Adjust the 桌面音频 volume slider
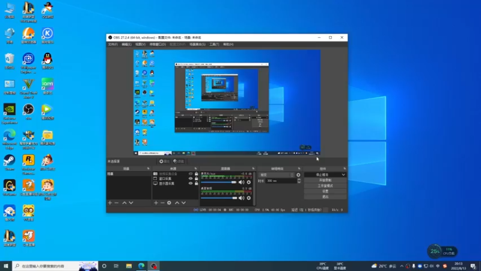The width and height of the screenshot is (481, 271). 219,198
